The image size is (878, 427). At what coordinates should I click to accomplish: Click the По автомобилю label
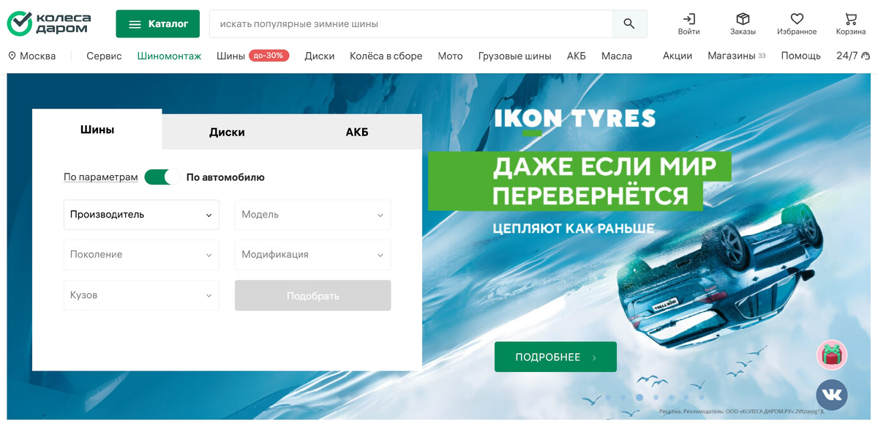click(225, 177)
